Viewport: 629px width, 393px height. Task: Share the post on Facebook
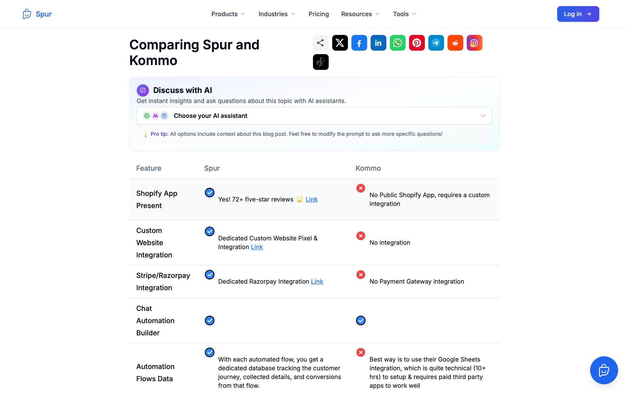click(x=359, y=42)
